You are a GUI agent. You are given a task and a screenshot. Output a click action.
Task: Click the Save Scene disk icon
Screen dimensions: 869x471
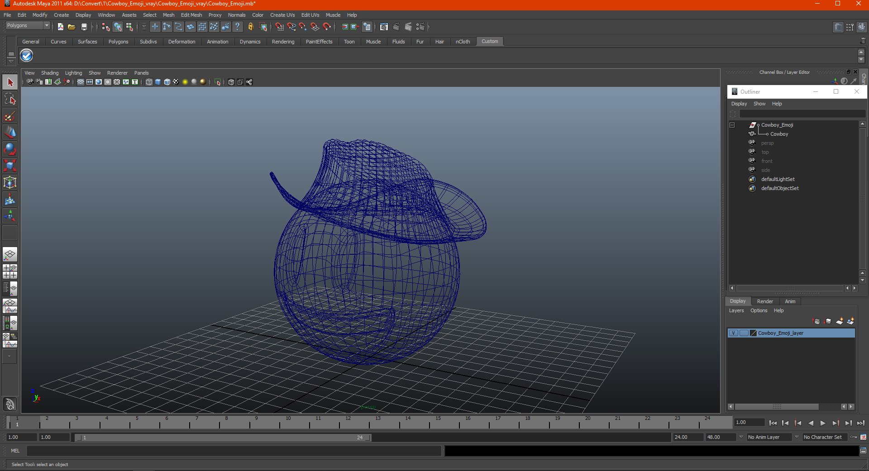84,27
